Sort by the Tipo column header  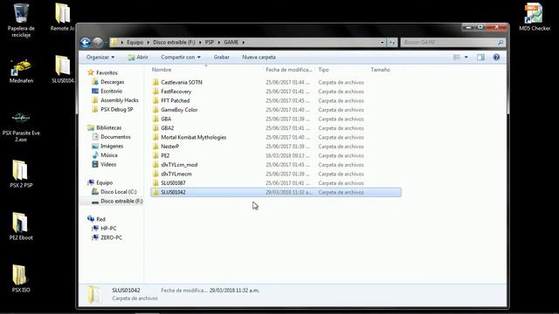324,70
